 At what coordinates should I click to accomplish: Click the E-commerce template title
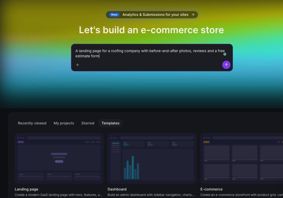[211, 189]
